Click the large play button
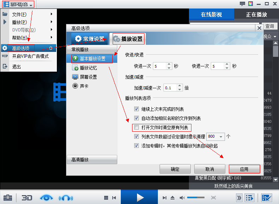The image size is (279, 204). tap(139, 197)
